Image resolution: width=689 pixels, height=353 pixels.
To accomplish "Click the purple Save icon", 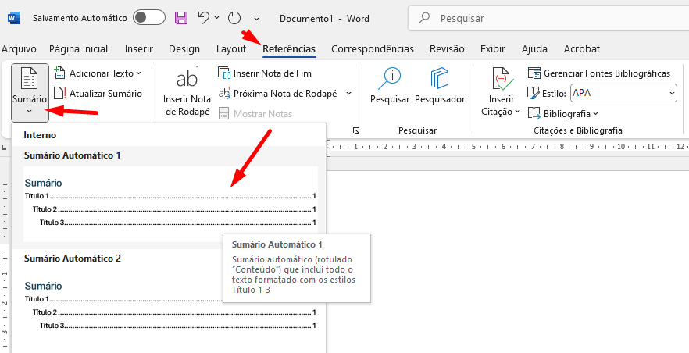I will (x=181, y=17).
